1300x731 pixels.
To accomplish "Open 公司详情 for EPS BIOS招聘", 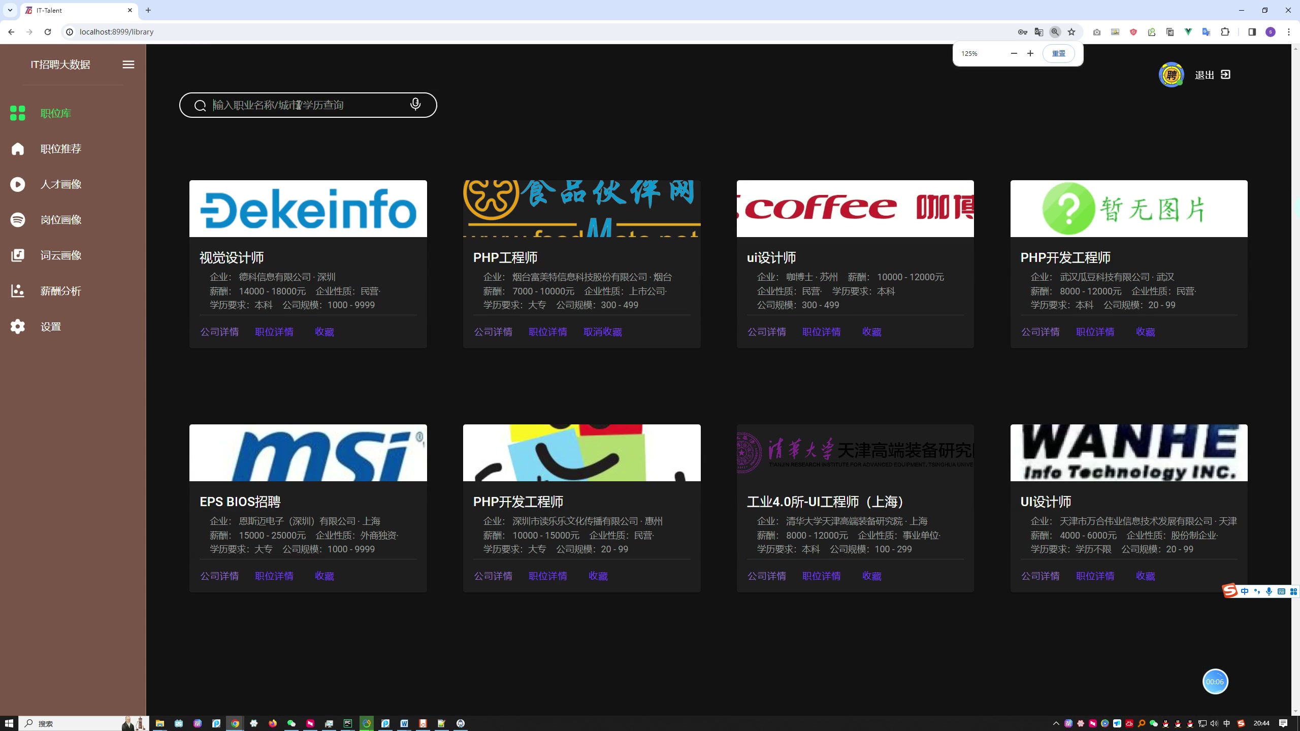I will 219,576.
